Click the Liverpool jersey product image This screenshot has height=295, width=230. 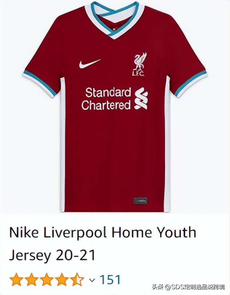coord(115,107)
